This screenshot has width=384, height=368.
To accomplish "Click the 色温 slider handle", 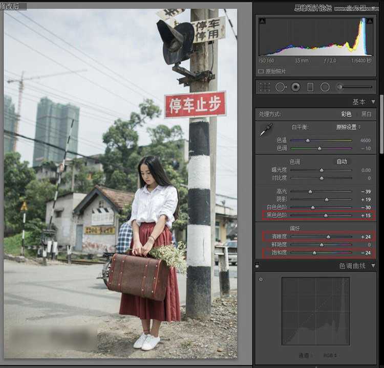I will (308, 141).
